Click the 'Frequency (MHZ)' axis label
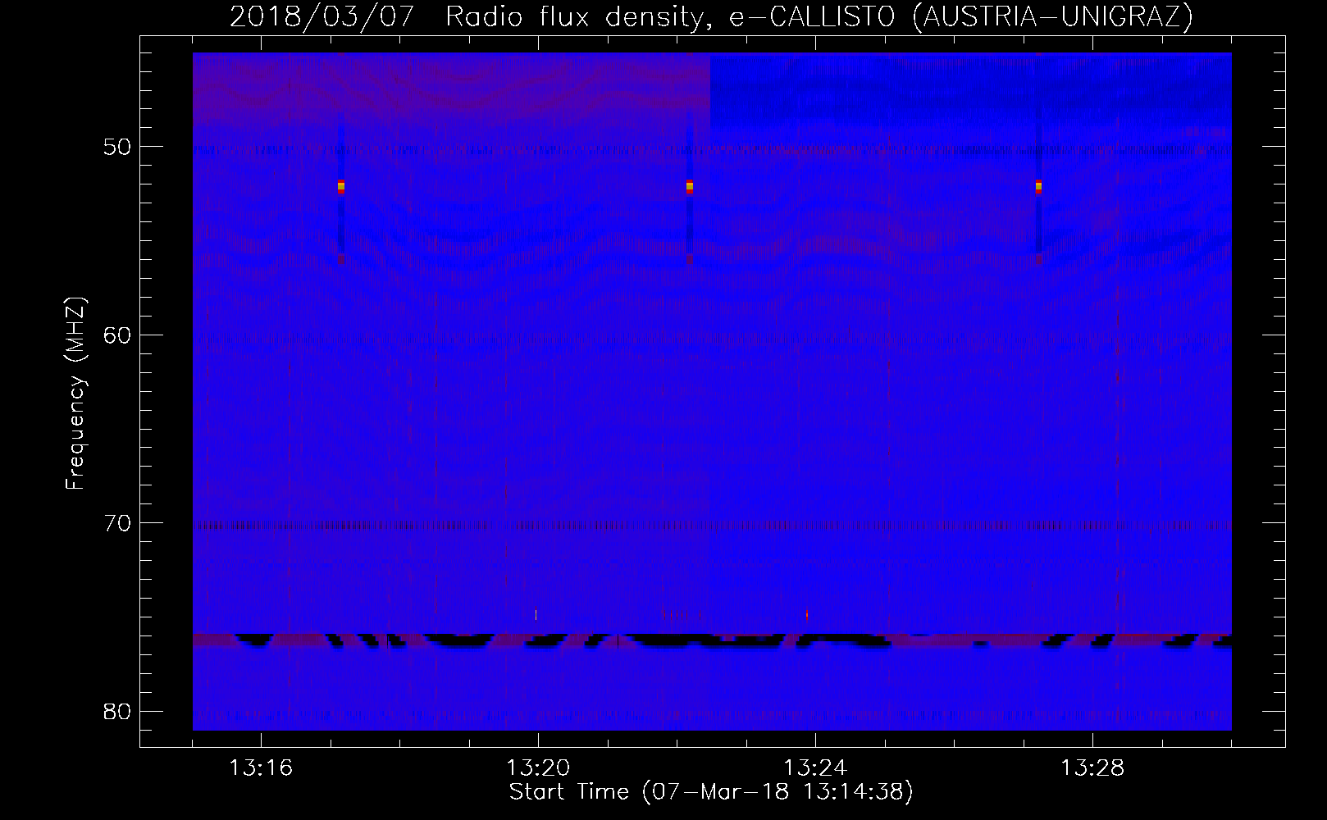Image resolution: width=1327 pixels, height=820 pixels. click(x=75, y=394)
